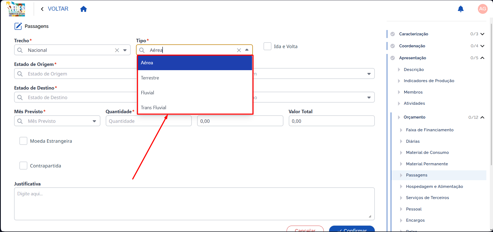Collapse the Orçamento section chevron

[x=482, y=117]
